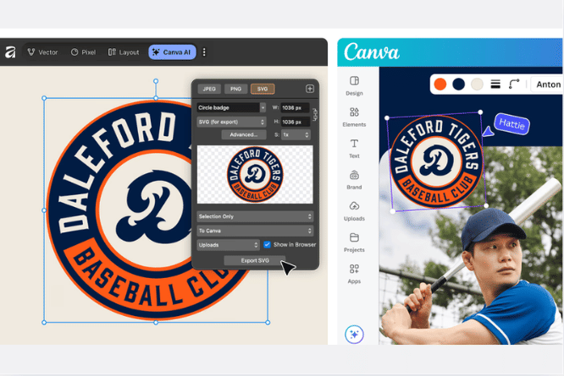
Task: Click the Canva logo
Action: pyautogui.click(x=372, y=52)
